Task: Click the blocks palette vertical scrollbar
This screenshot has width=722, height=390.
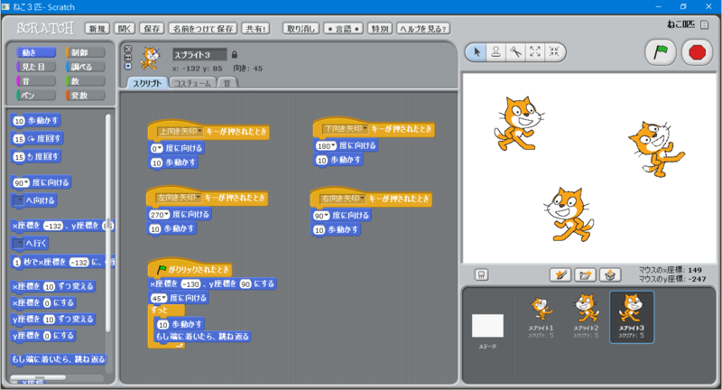Action: 108,223
